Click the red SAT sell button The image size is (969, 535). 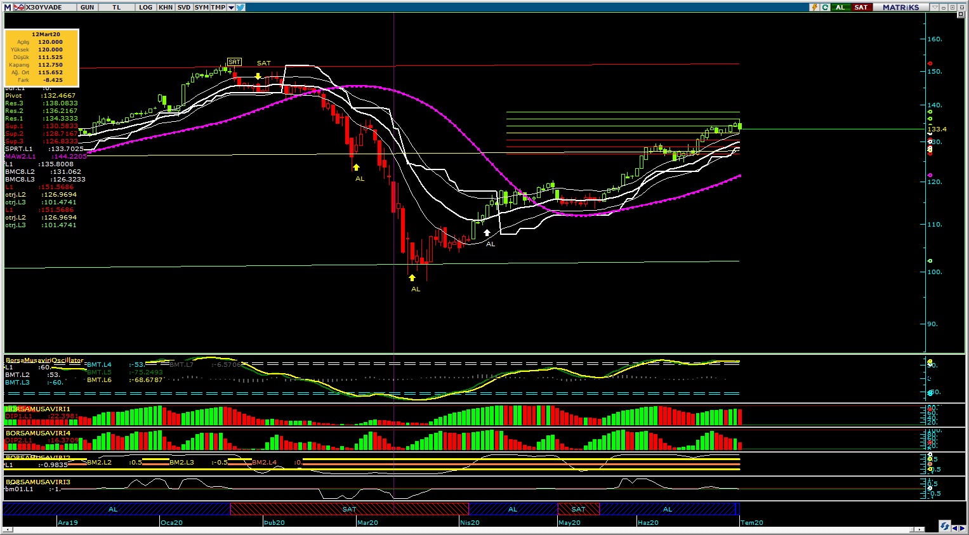860,7
